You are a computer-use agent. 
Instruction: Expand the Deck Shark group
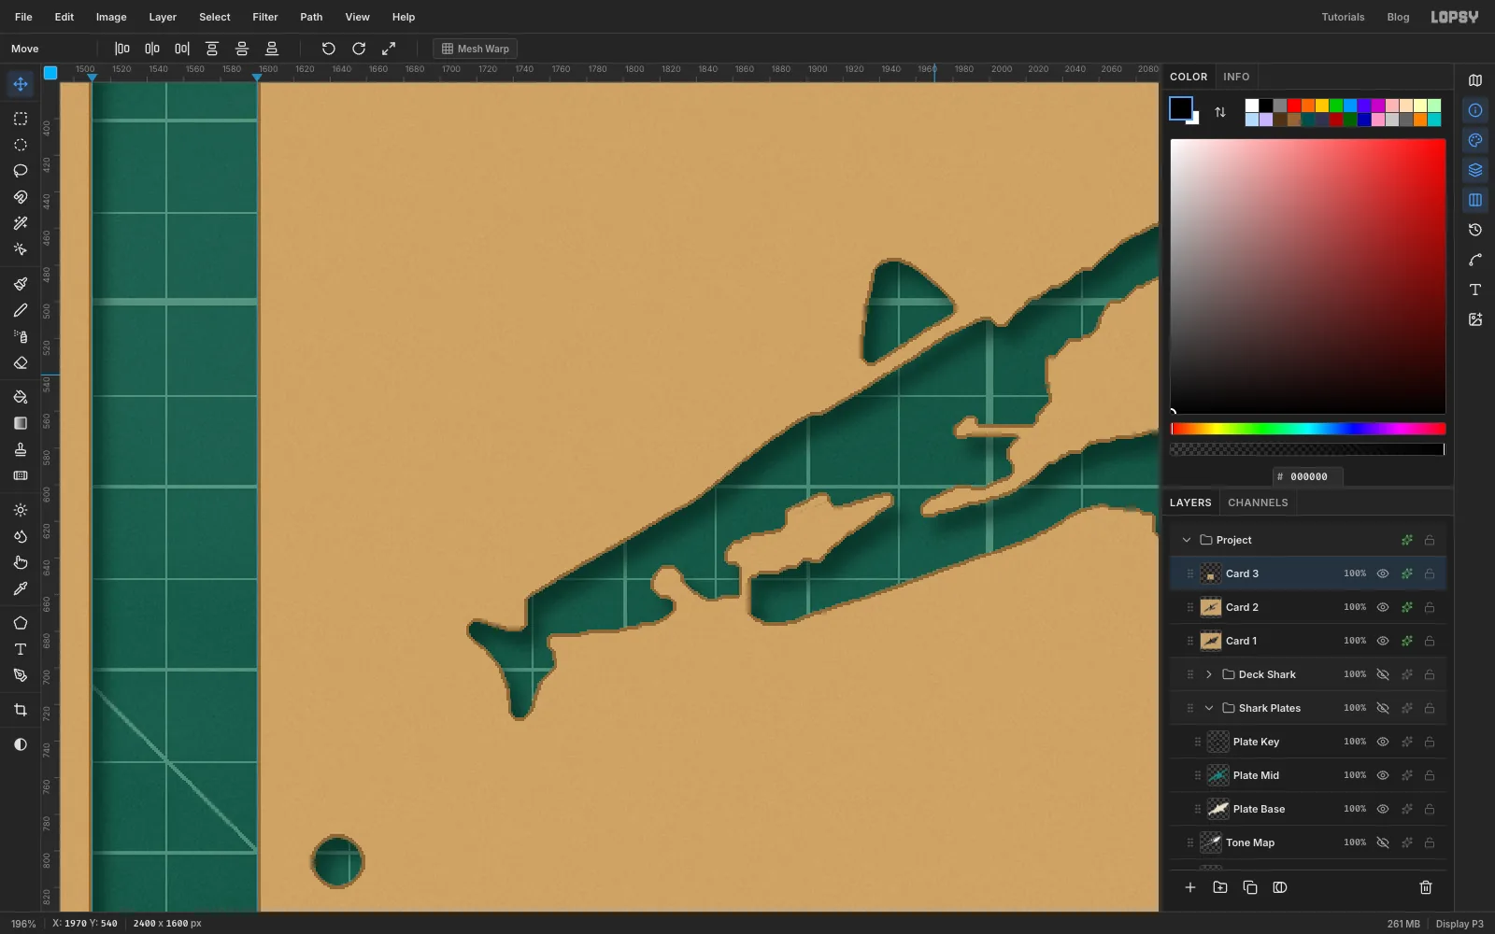tap(1209, 674)
